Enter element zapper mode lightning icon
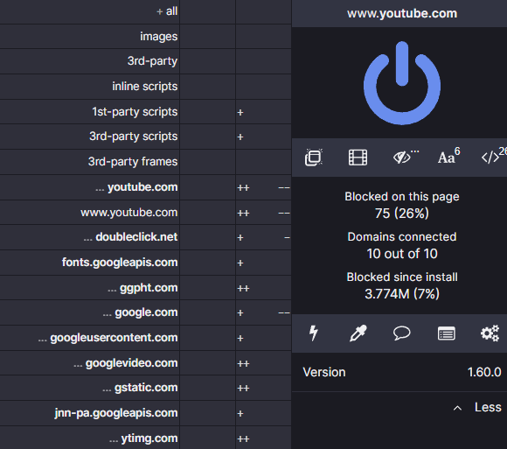 click(x=313, y=333)
